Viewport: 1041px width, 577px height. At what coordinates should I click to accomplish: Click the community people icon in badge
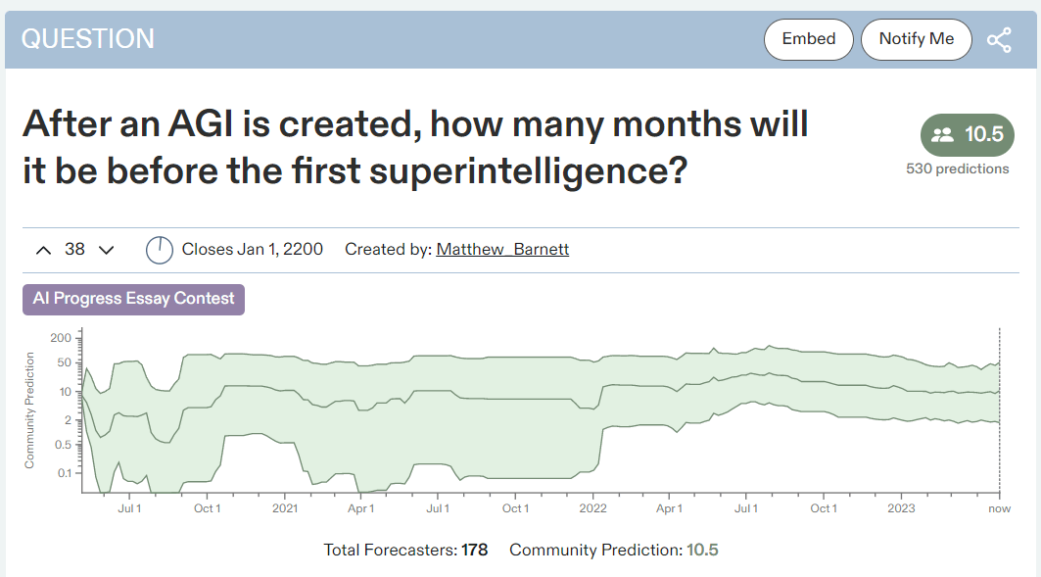tap(942, 135)
